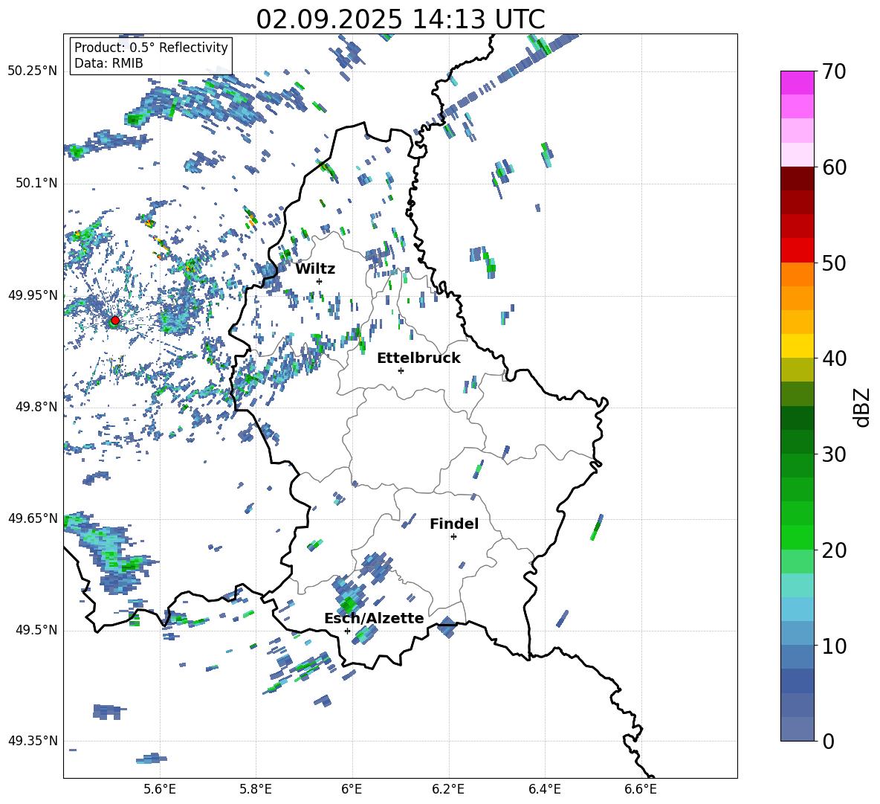Screen dimensions: 880x804
Task: Click the 6.4°E longitude label
Action: (x=544, y=789)
